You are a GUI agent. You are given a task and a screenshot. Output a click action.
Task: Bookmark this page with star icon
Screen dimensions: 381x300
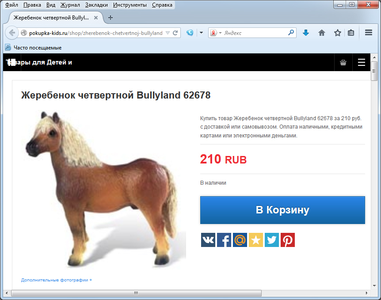click(337, 33)
